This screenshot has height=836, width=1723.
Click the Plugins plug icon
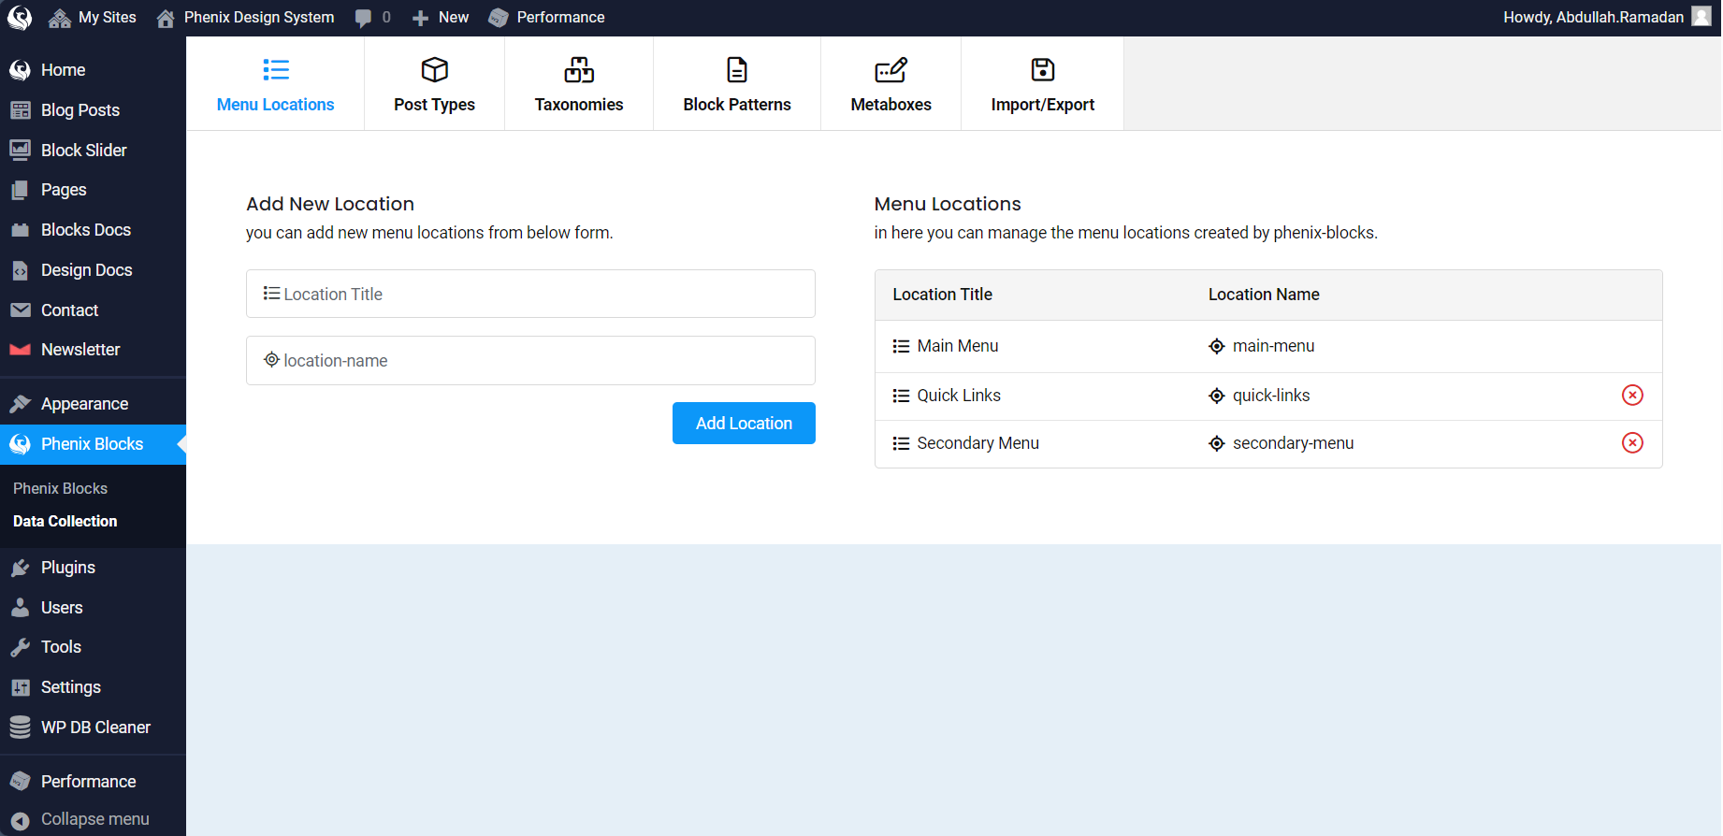(x=20, y=568)
